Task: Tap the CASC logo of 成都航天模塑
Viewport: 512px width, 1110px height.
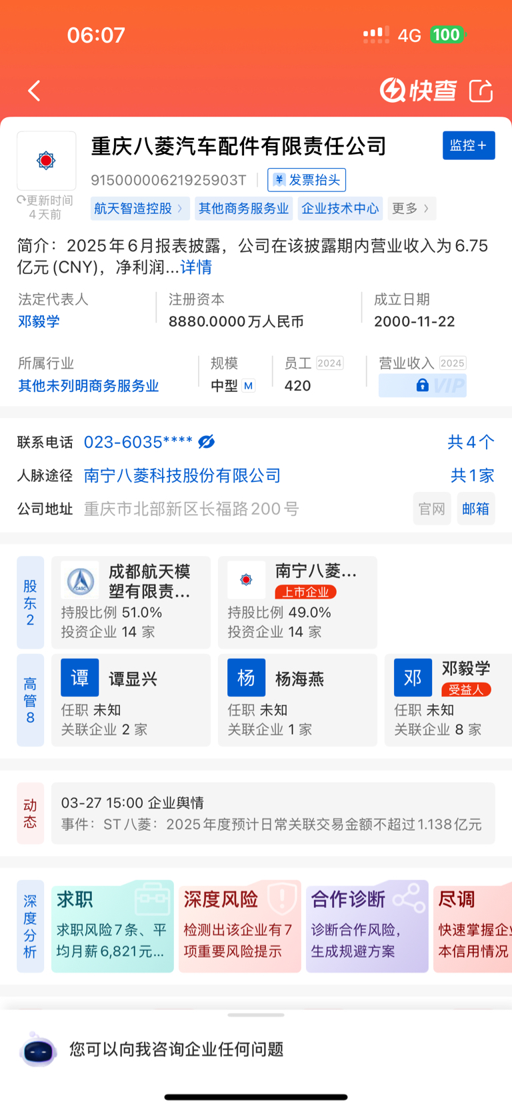Action: pyautogui.click(x=80, y=580)
